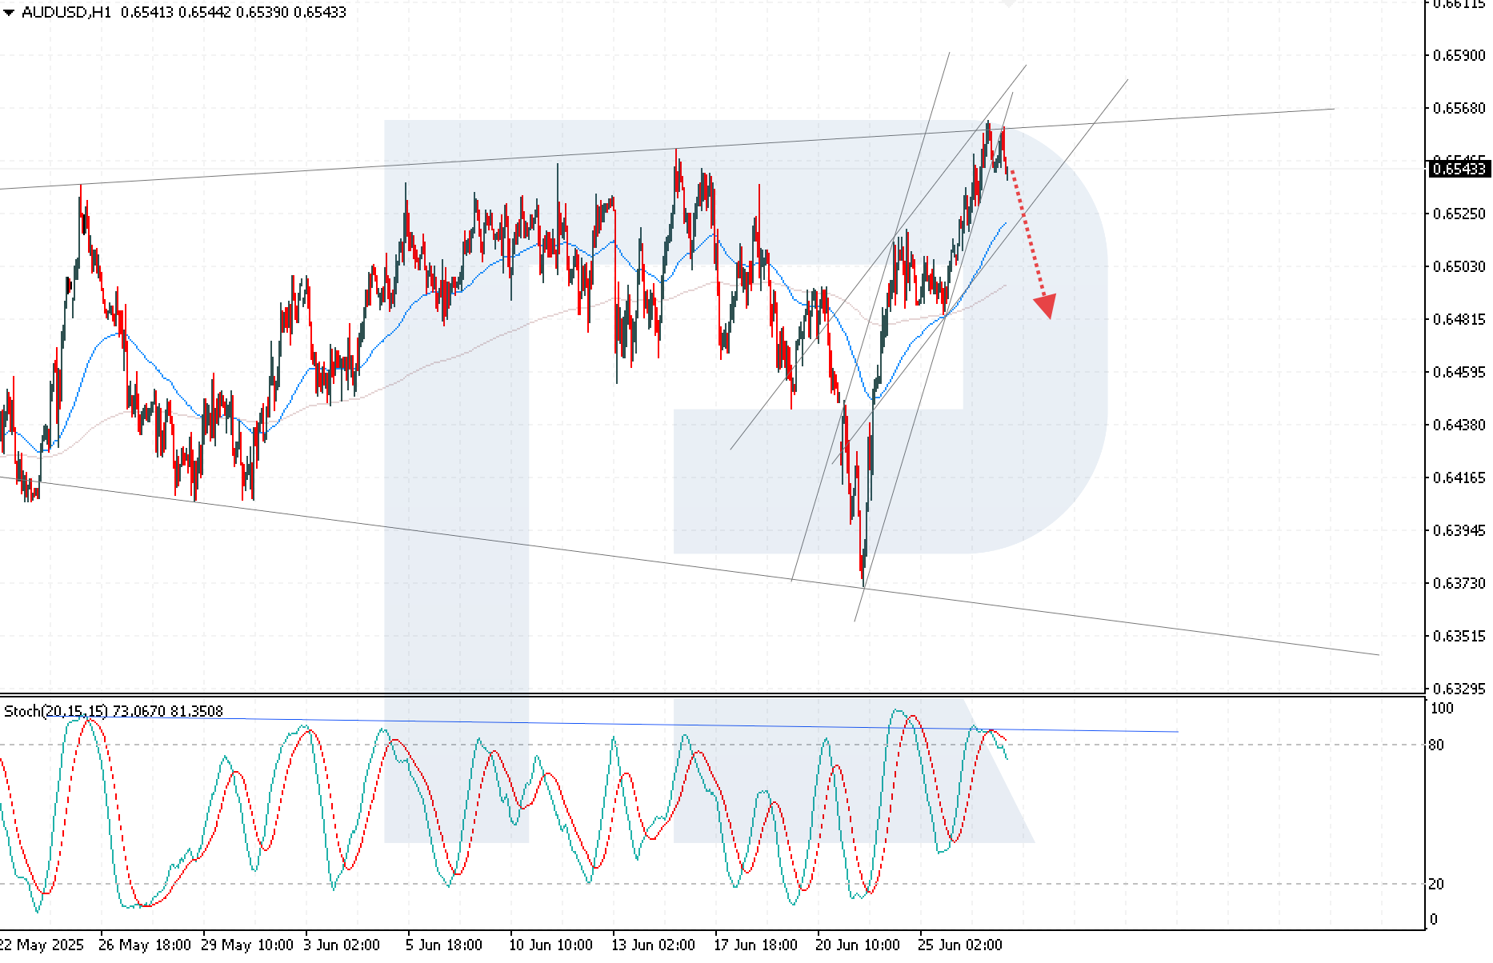Click the 10 Jun 10:00 time label
The width and height of the screenshot is (1493, 963).
(552, 945)
